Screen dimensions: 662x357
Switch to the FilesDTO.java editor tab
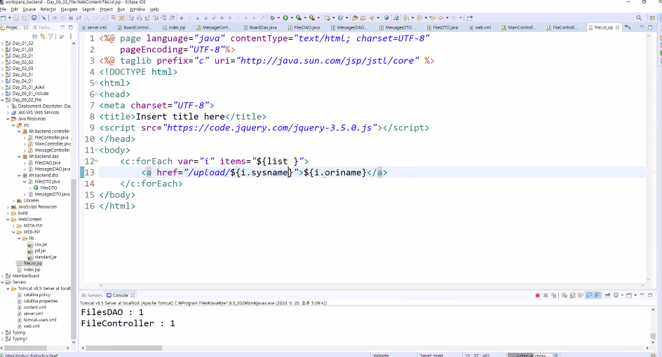pyautogui.click(x=445, y=27)
